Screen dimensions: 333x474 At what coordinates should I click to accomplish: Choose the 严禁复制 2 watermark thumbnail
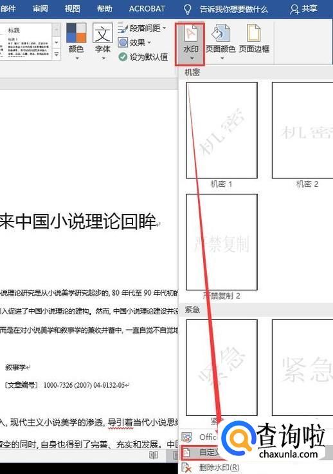click(222, 242)
